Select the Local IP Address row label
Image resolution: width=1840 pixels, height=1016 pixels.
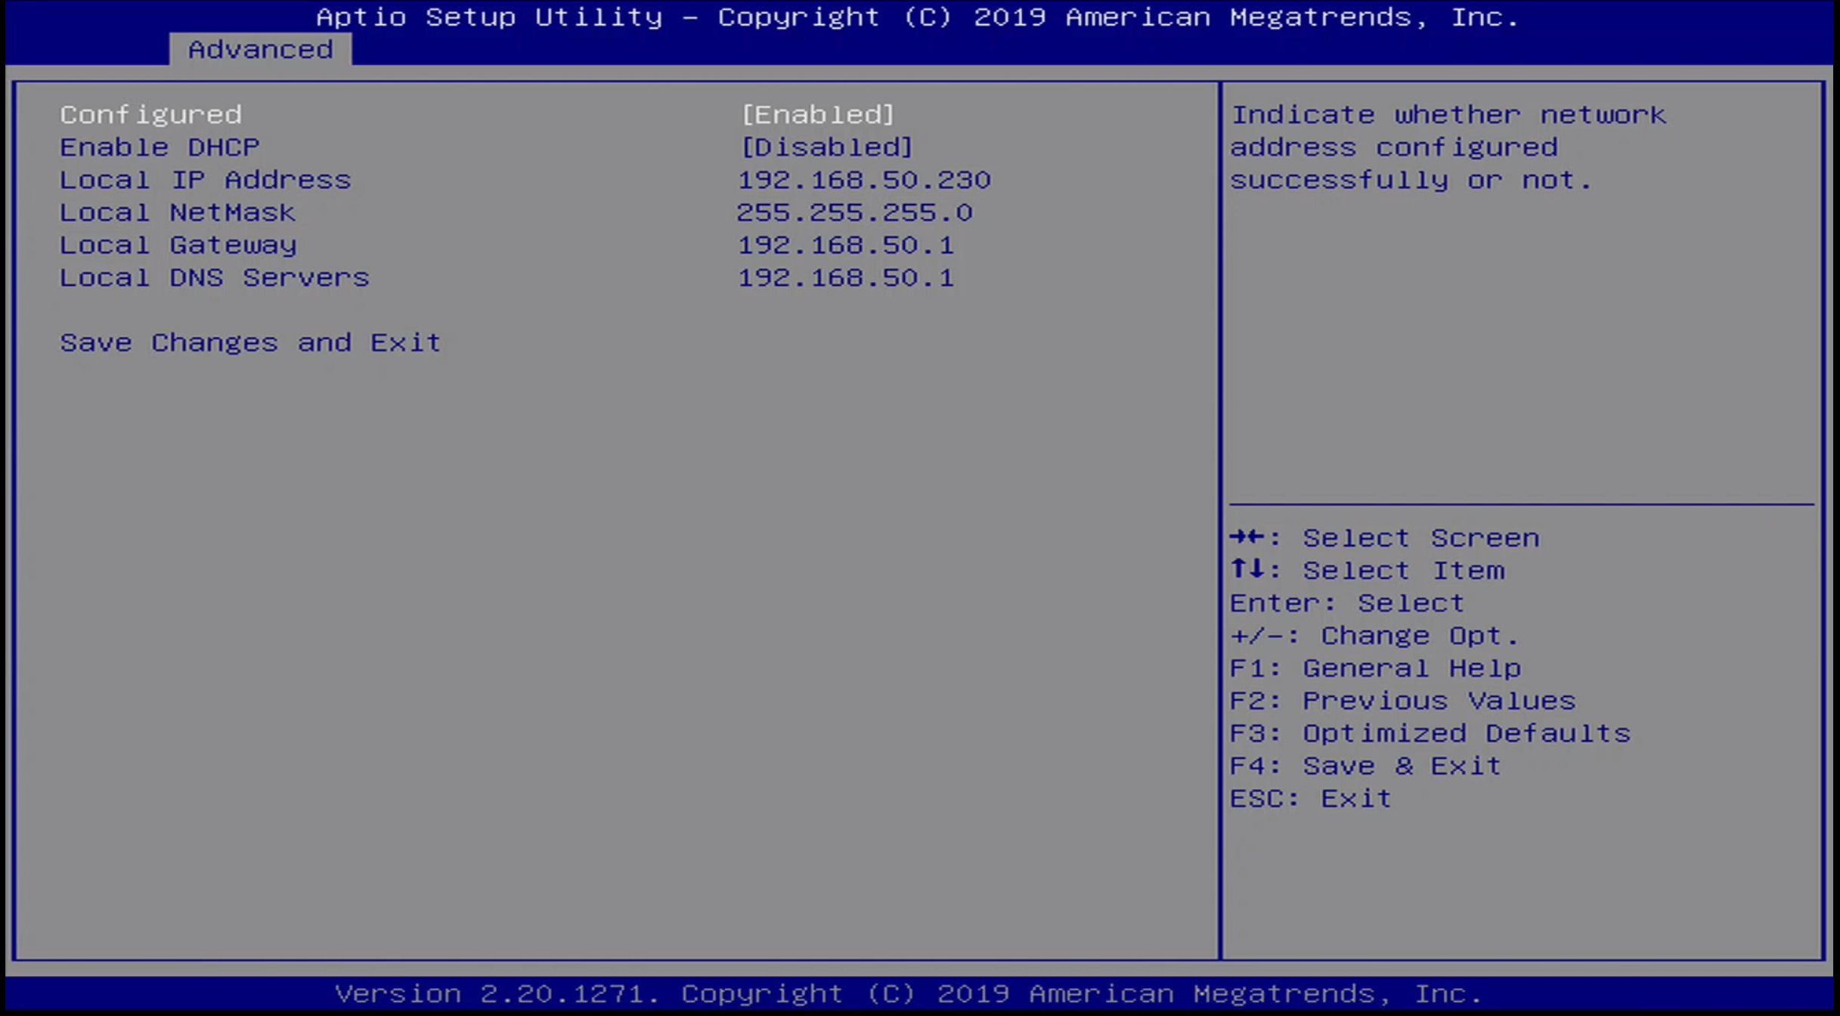coord(206,180)
